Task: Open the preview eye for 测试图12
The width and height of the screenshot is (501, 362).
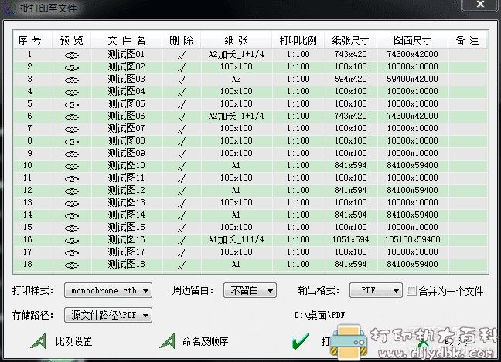Action: pyautogui.click(x=72, y=191)
